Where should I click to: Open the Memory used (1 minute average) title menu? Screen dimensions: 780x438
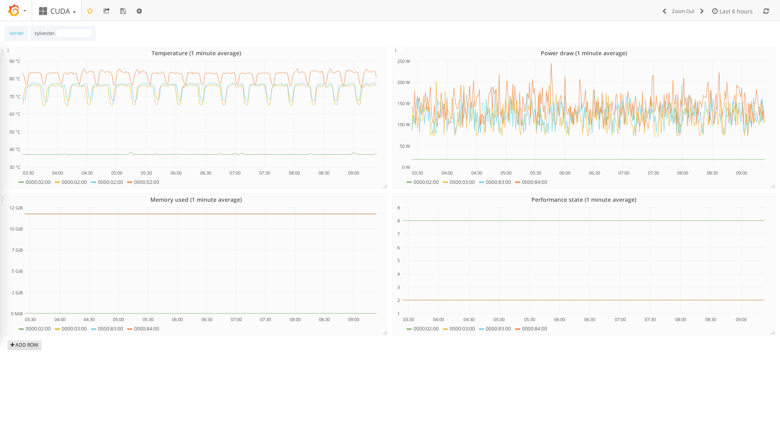(196, 200)
